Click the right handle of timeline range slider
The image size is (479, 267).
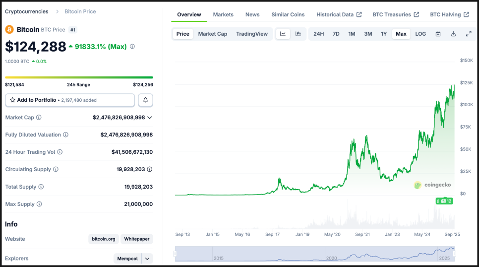pyautogui.click(x=454, y=254)
